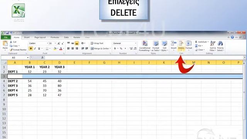Open the General number format dropdown
This screenshot has height=139, width=247.
(135, 43)
